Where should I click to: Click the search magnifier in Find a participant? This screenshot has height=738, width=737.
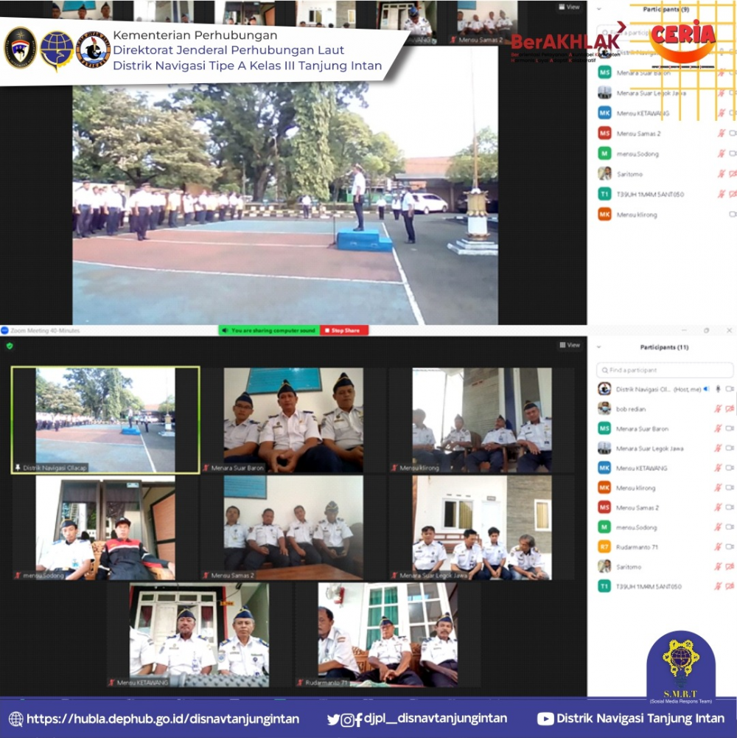pyautogui.click(x=604, y=370)
